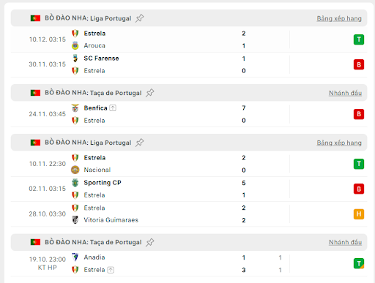375x283 pixels.
Task: Open Bảng xếp hạng link in second Liga header
Action: pos(339,143)
